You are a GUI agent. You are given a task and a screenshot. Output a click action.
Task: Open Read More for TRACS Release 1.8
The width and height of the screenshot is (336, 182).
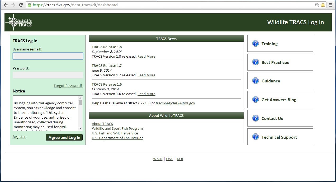click(x=146, y=56)
